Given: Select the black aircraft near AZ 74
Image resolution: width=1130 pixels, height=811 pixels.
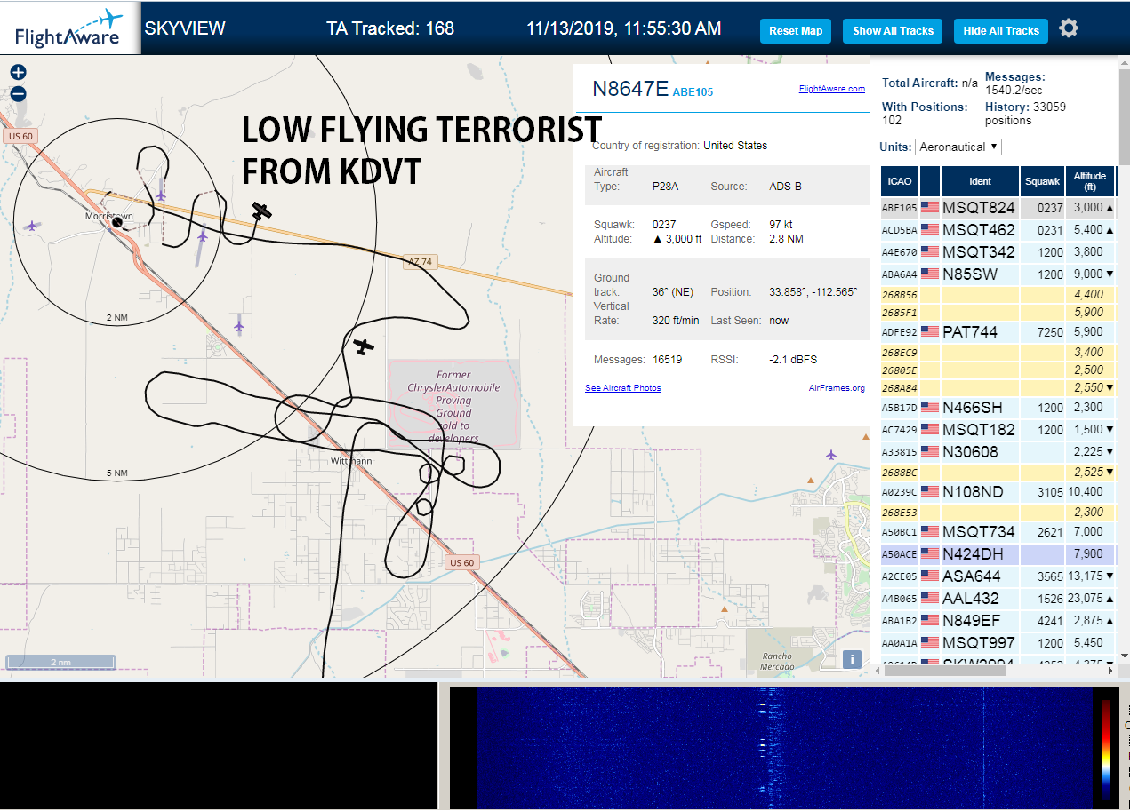Looking at the screenshot, I should coord(261,211).
